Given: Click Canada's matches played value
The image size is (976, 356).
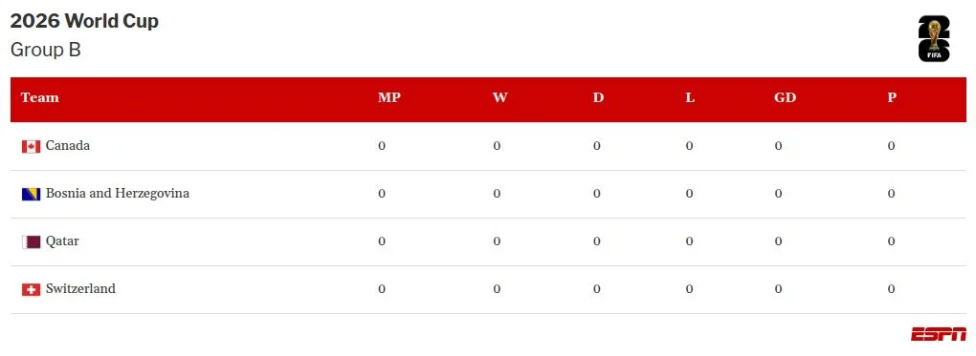Looking at the screenshot, I should [382, 146].
